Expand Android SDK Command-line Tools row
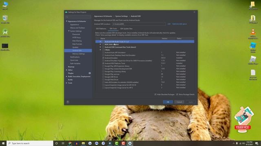The height and width of the screenshot is (146, 261). coord(100,47)
